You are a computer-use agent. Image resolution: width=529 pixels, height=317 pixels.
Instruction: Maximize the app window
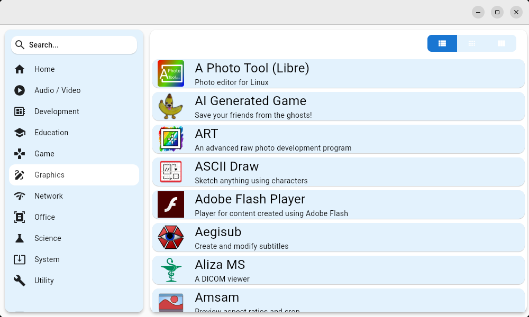(497, 12)
